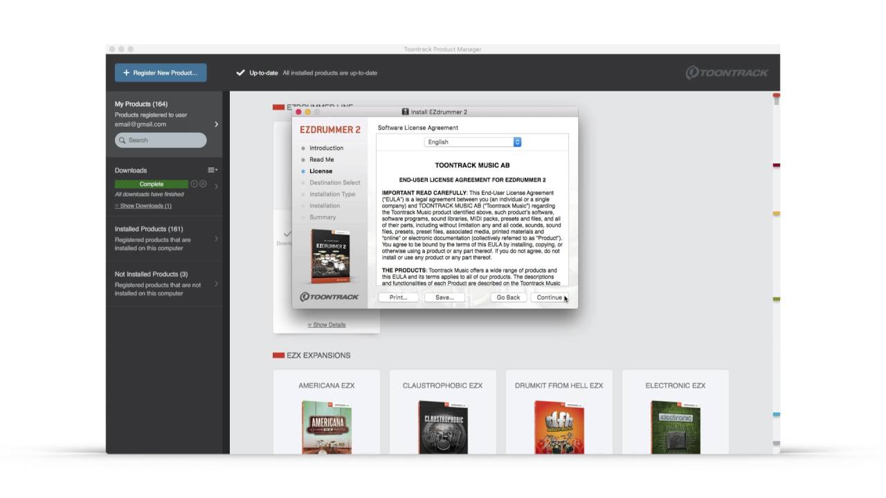Click the Toontrack logo in header

(x=727, y=73)
